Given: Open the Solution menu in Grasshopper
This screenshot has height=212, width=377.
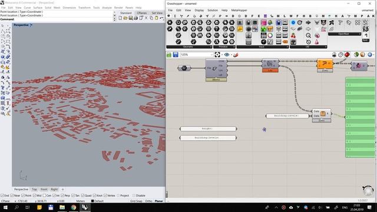Looking at the screenshot, I should tap(213, 11).
